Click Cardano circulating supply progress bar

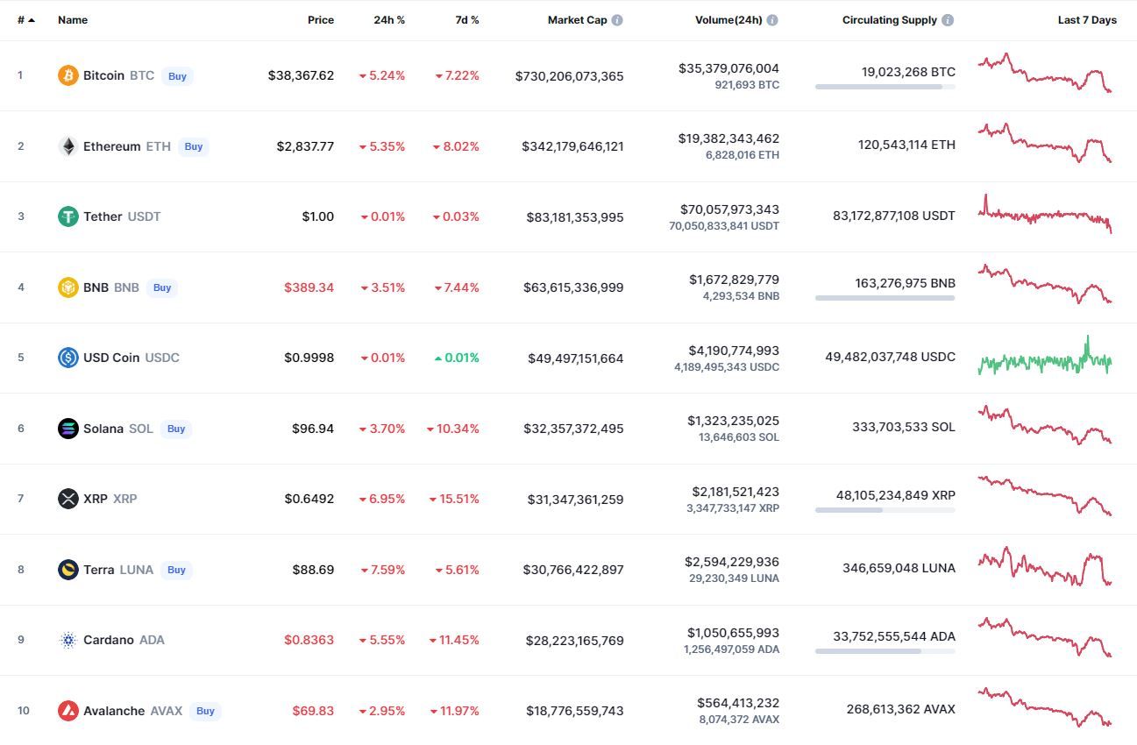click(x=885, y=650)
